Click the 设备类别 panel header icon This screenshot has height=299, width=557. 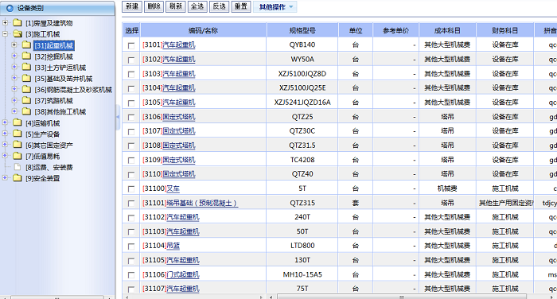click(10, 8)
